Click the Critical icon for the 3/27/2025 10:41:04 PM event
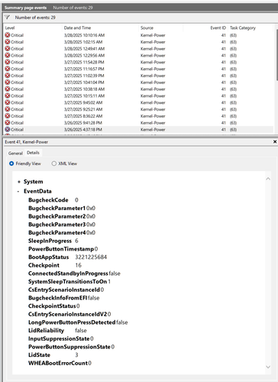The width and height of the screenshot is (278, 382). [x=8, y=83]
